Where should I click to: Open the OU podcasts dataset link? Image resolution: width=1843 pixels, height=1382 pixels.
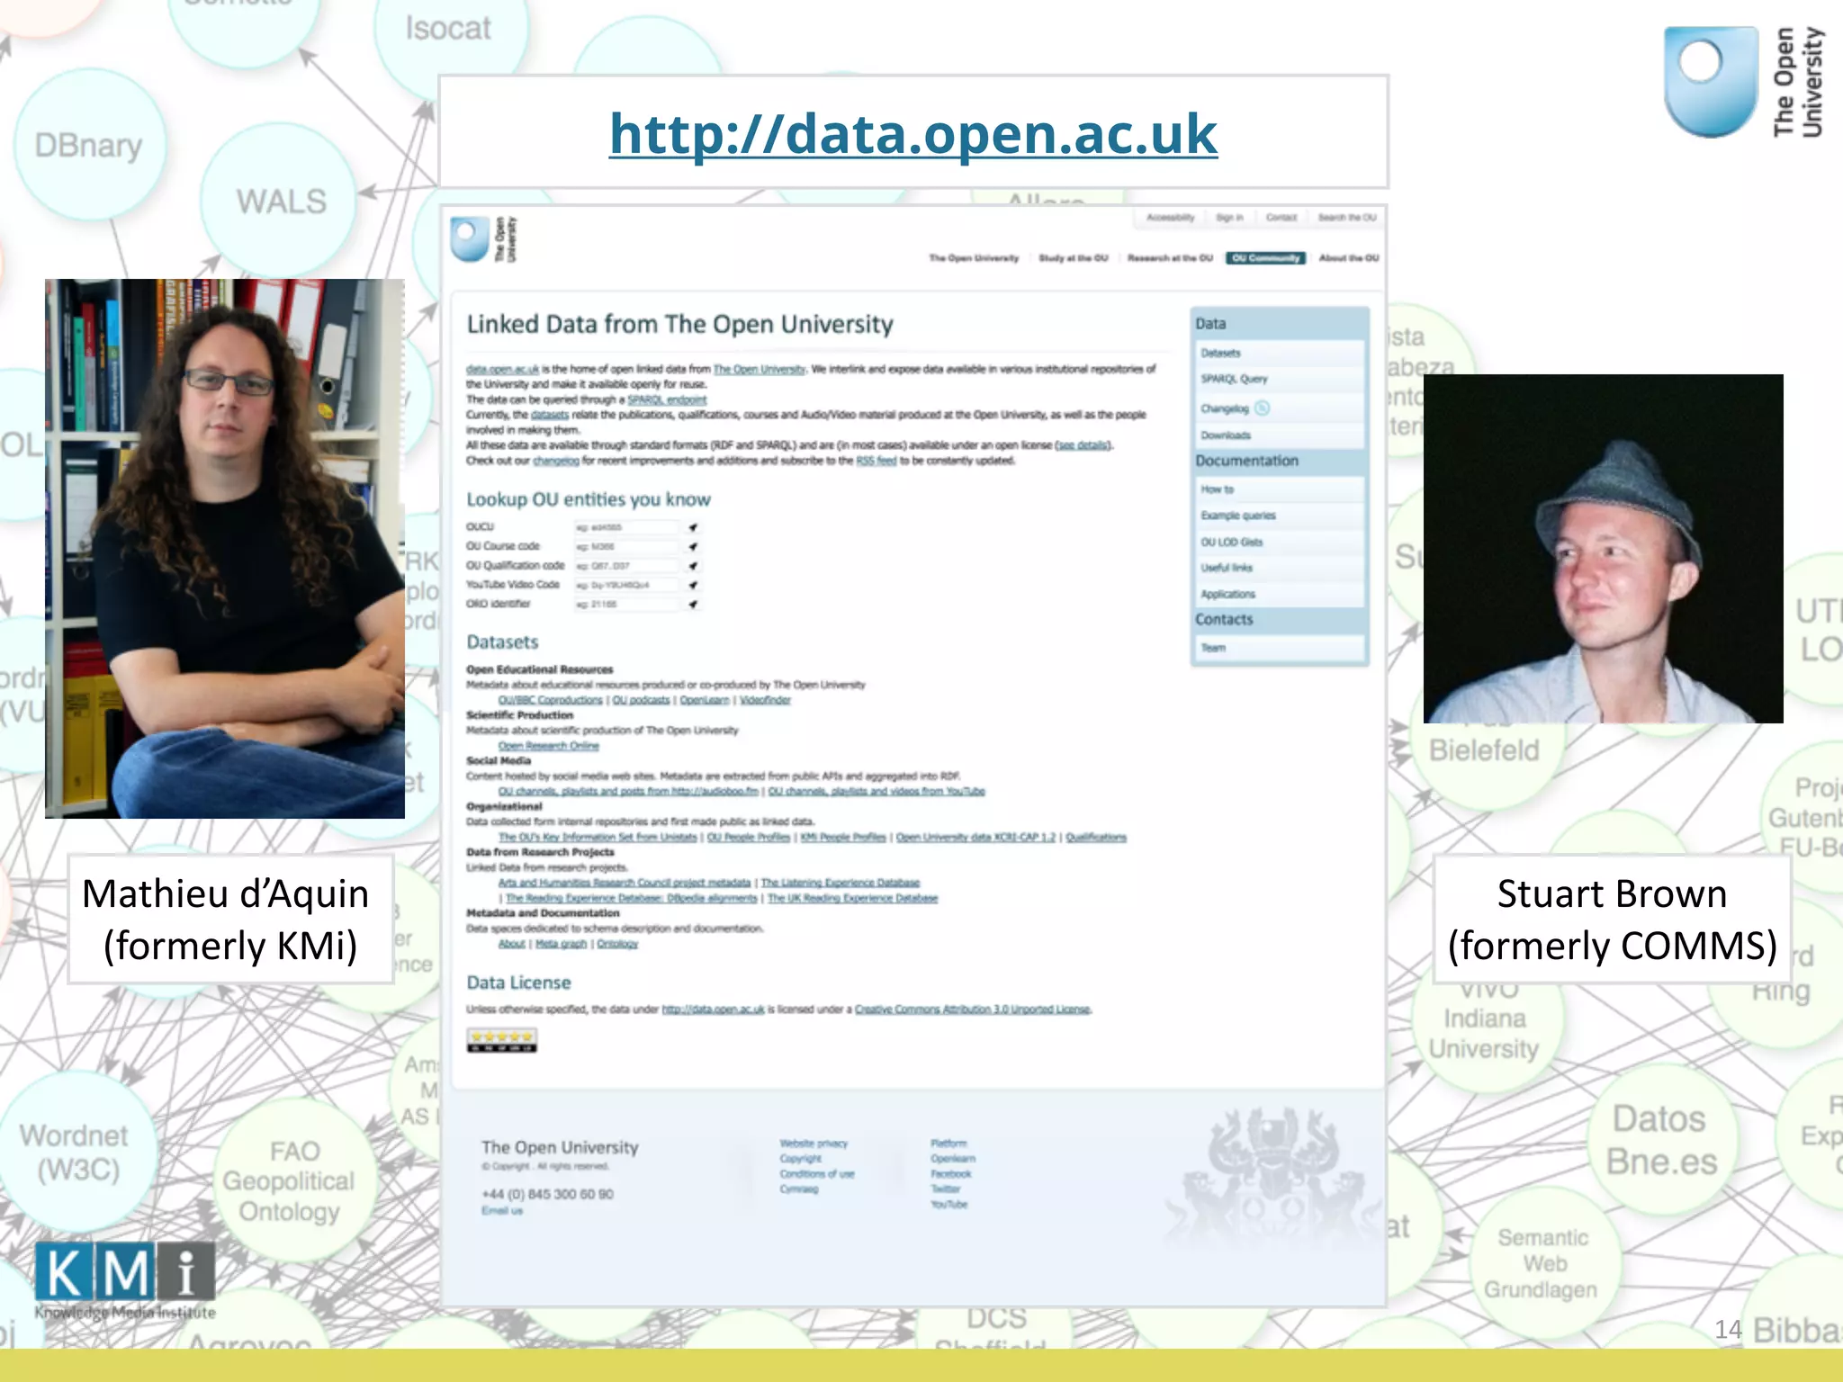pyautogui.click(x=642, y=700)
